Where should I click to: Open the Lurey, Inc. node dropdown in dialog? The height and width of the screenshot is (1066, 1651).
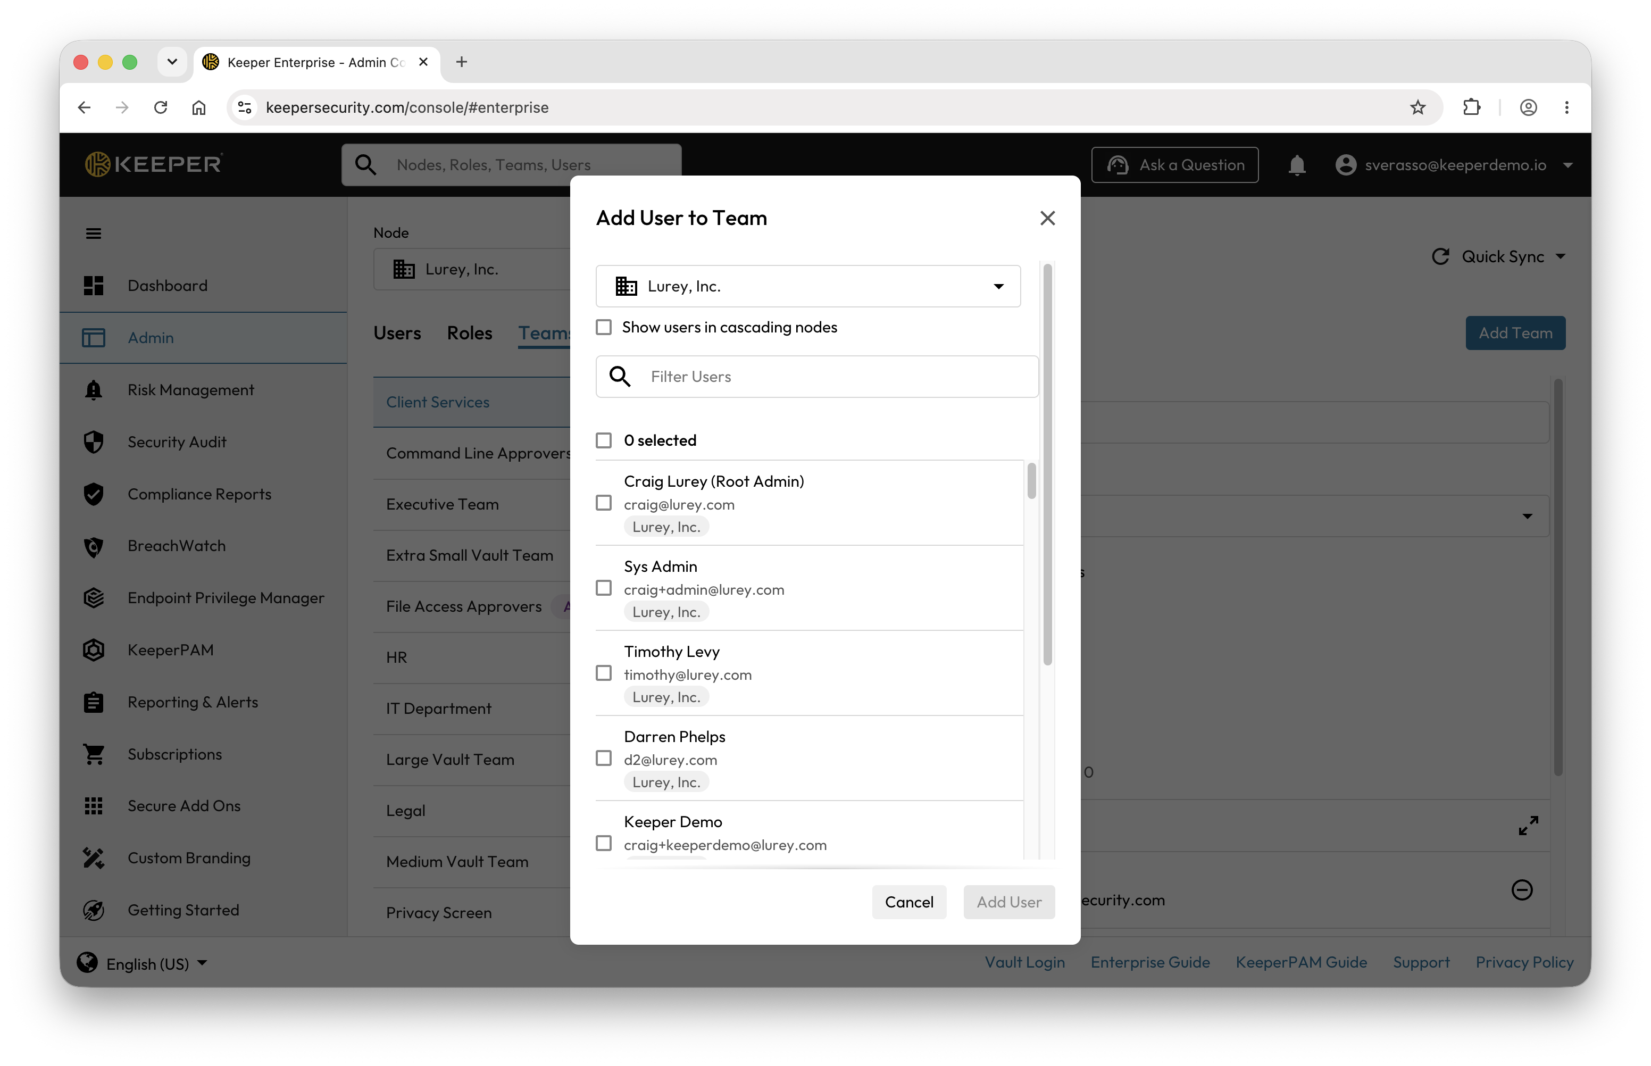[807, 286]
